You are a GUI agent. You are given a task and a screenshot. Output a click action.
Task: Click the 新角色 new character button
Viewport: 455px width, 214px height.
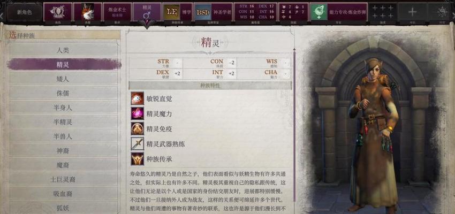[25, 12]
